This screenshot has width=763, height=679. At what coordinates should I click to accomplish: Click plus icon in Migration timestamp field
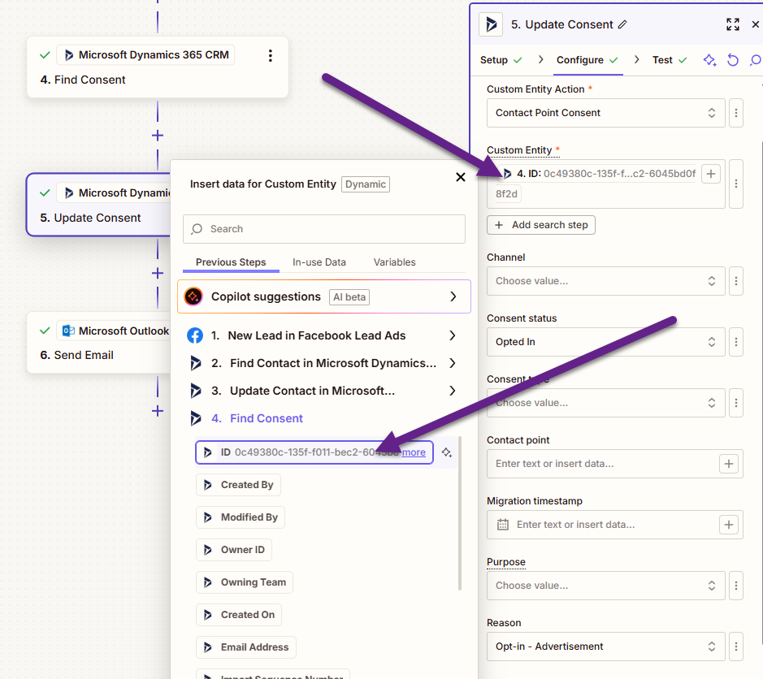[729, 525]
